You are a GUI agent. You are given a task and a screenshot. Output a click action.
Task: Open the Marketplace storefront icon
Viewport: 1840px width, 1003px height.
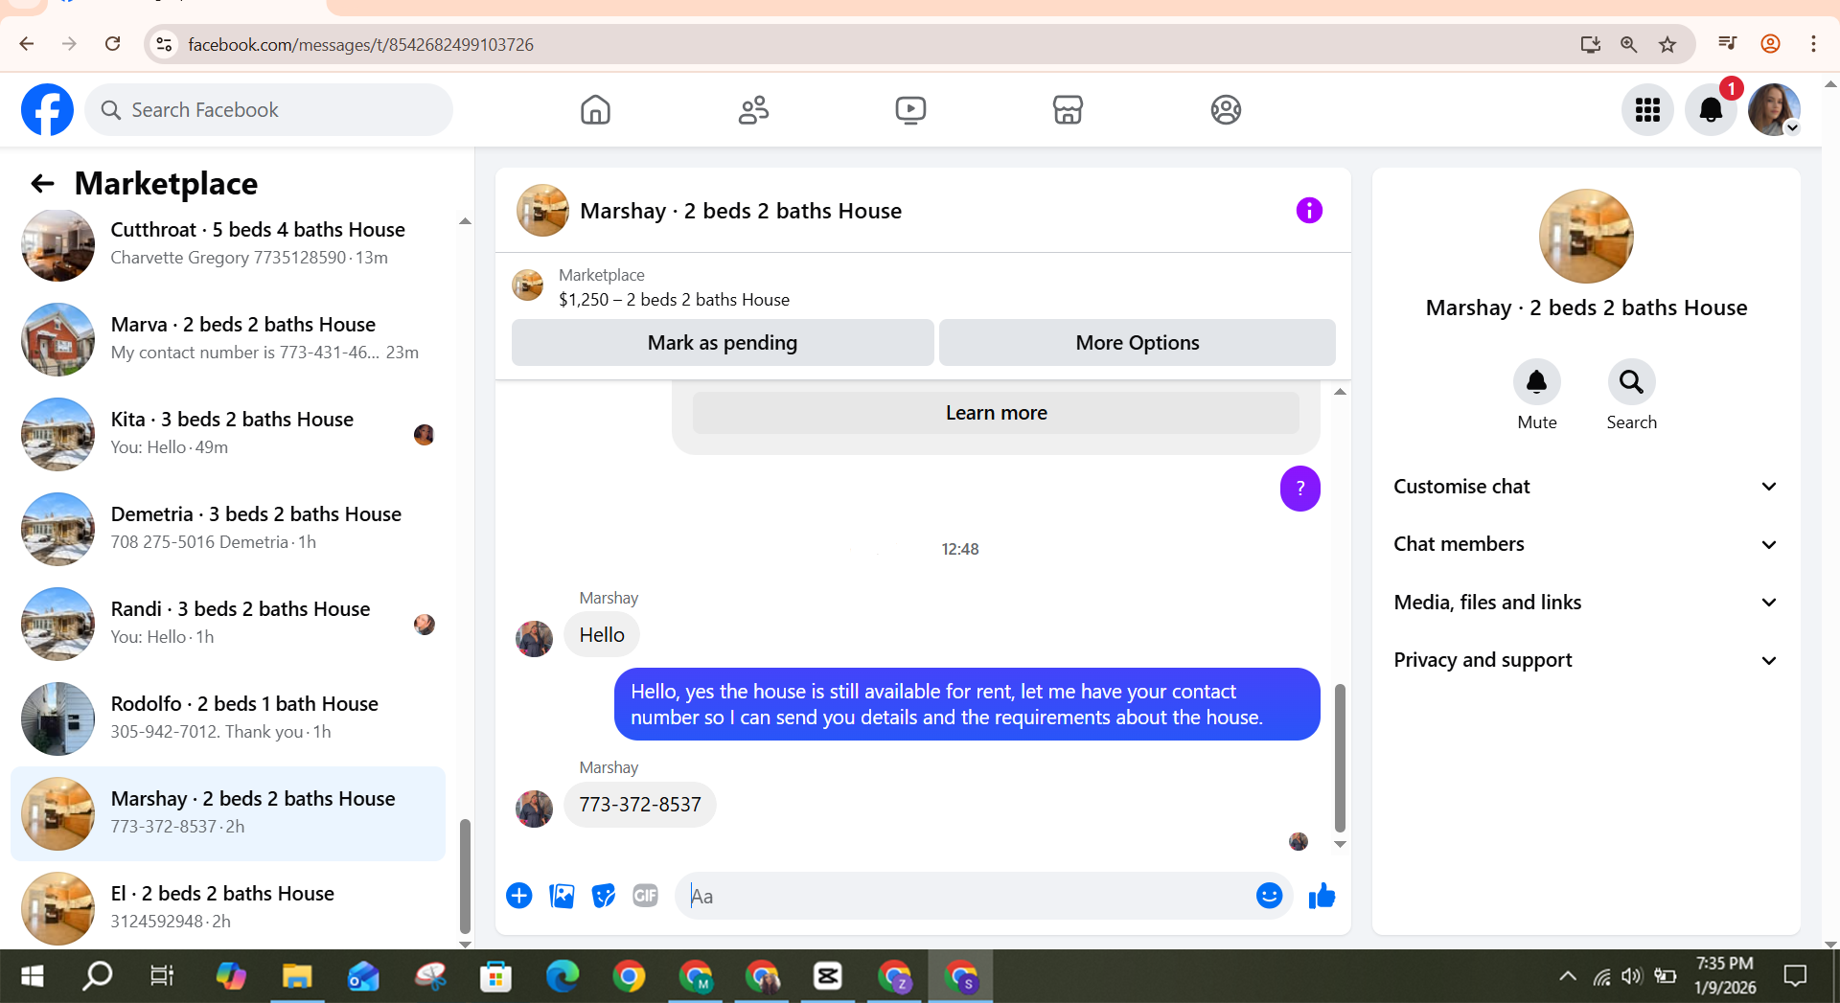[x=1068, y=110]
